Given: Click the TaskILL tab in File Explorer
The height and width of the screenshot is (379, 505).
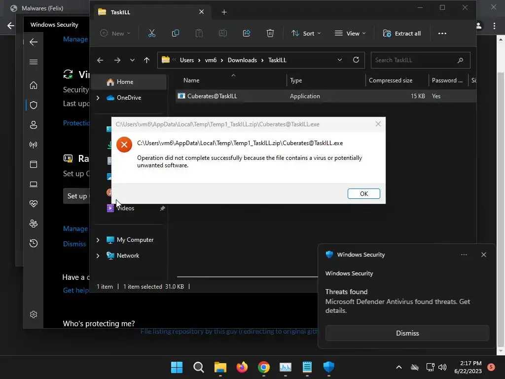Looking at the screenshot, I should click(152, 12).
